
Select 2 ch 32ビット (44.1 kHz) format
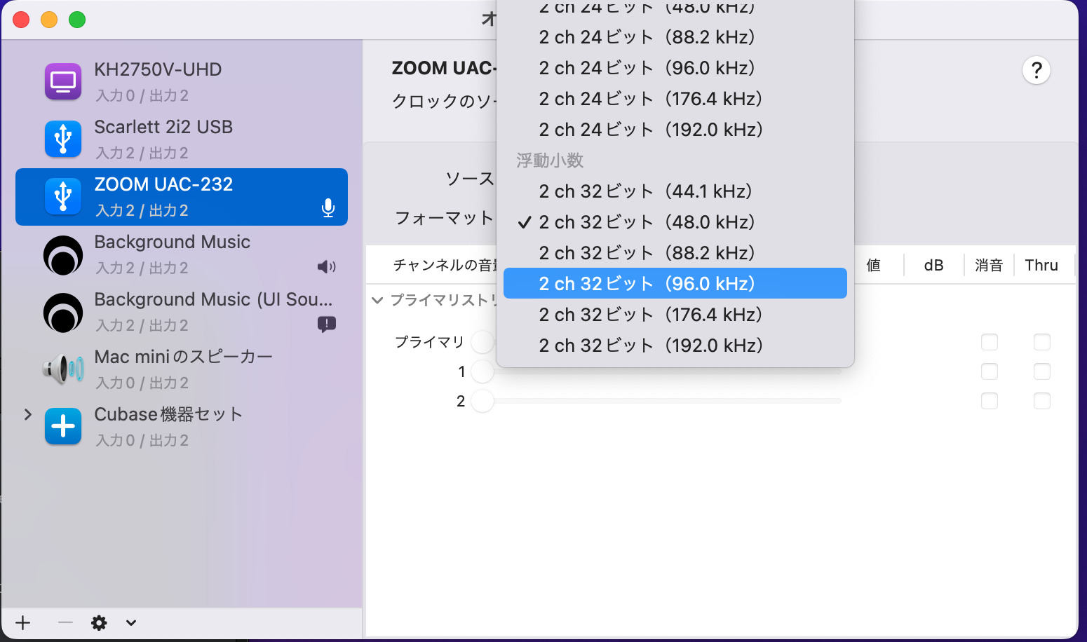point(675,191)
